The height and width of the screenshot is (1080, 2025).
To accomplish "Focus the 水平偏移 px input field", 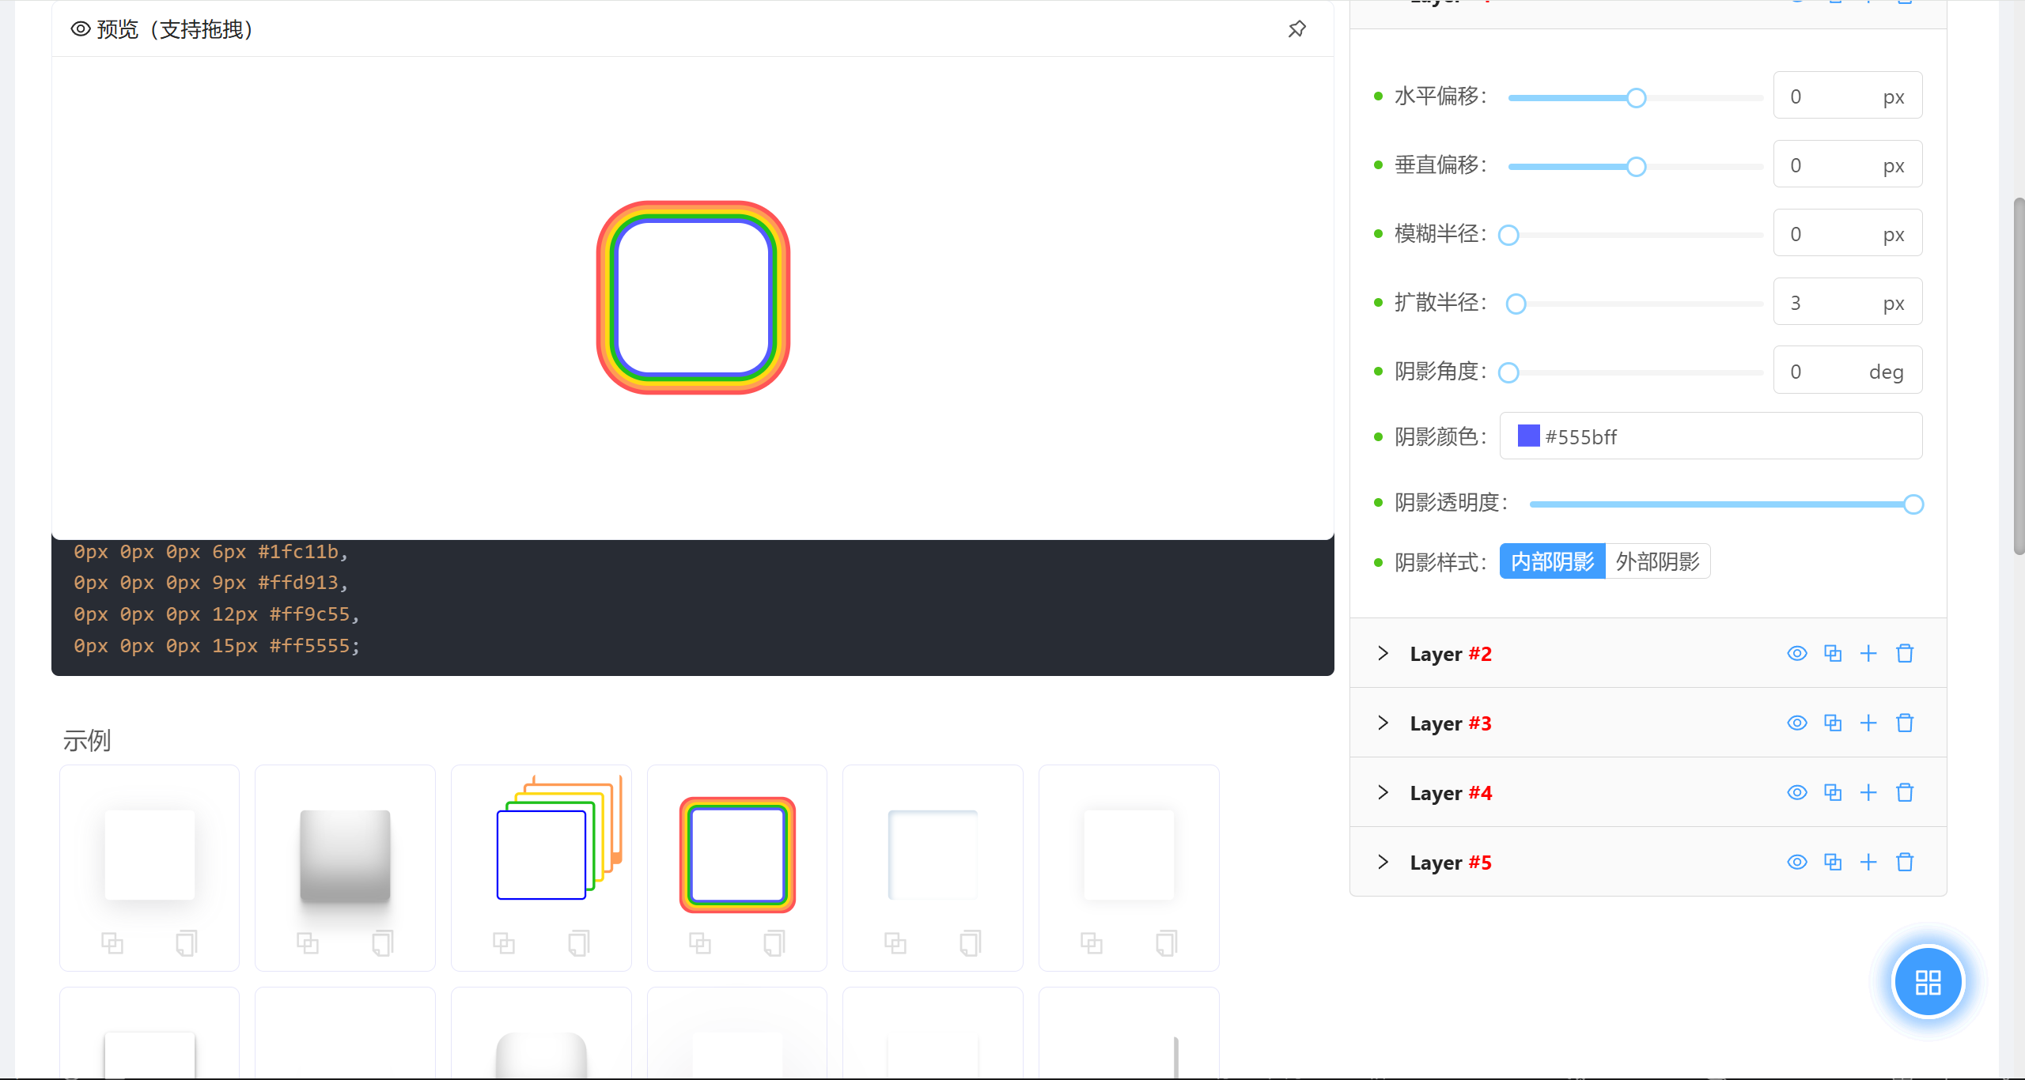I will click(x=1847, y=96).
